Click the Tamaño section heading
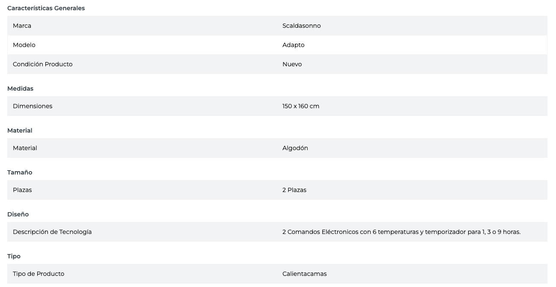The height and width of the screenshot is (287, 556). 20,172
